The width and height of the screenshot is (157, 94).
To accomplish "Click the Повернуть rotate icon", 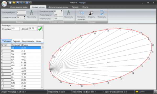I will 102,13.
